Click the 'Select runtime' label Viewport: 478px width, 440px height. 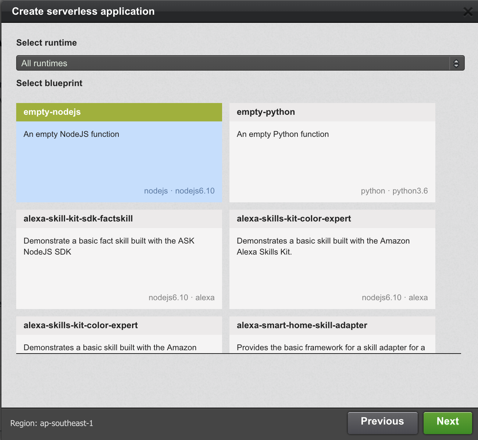point(47,43)
